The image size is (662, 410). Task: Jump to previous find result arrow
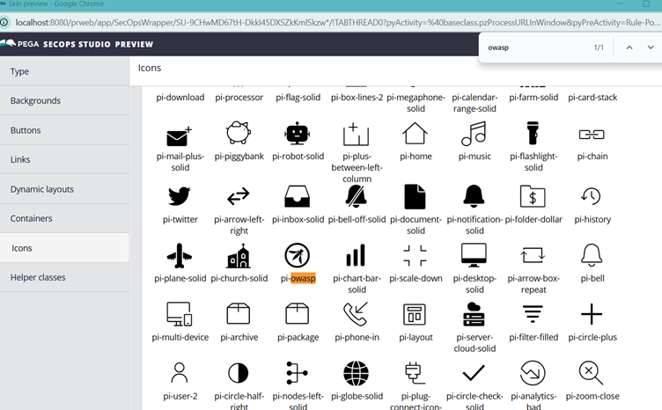point(629,48)
